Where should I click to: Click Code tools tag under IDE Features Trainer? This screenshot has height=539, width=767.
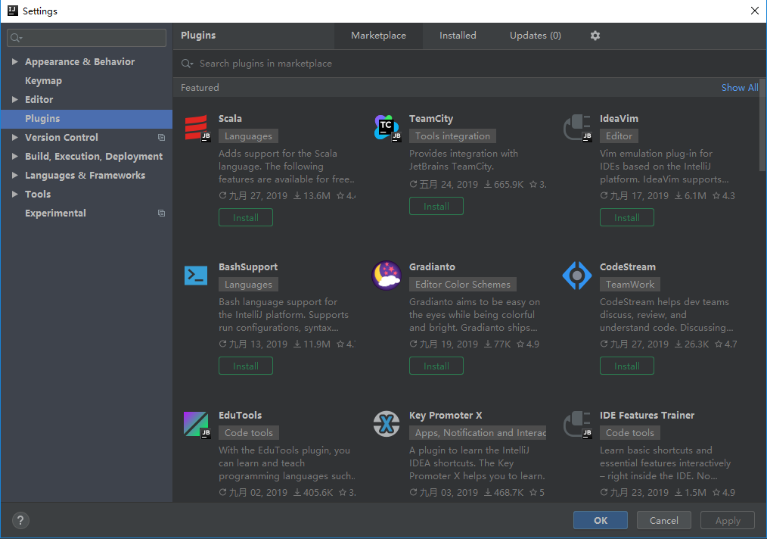[x=629, y=433]
